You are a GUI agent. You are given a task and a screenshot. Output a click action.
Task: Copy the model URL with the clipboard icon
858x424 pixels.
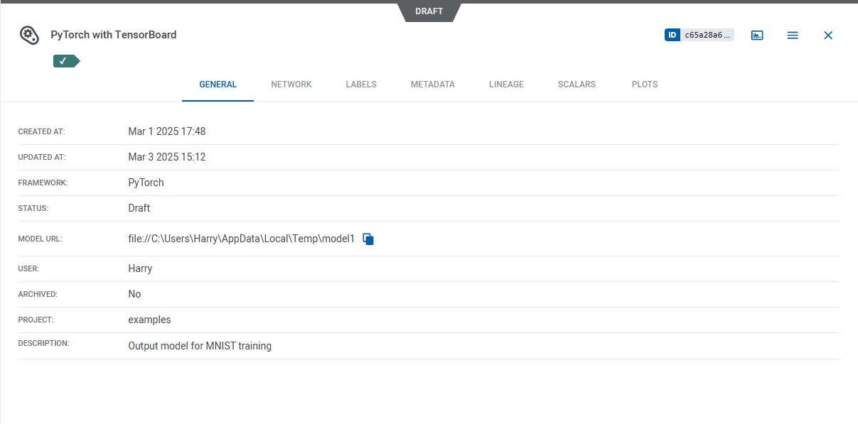(x=368, y=239)
